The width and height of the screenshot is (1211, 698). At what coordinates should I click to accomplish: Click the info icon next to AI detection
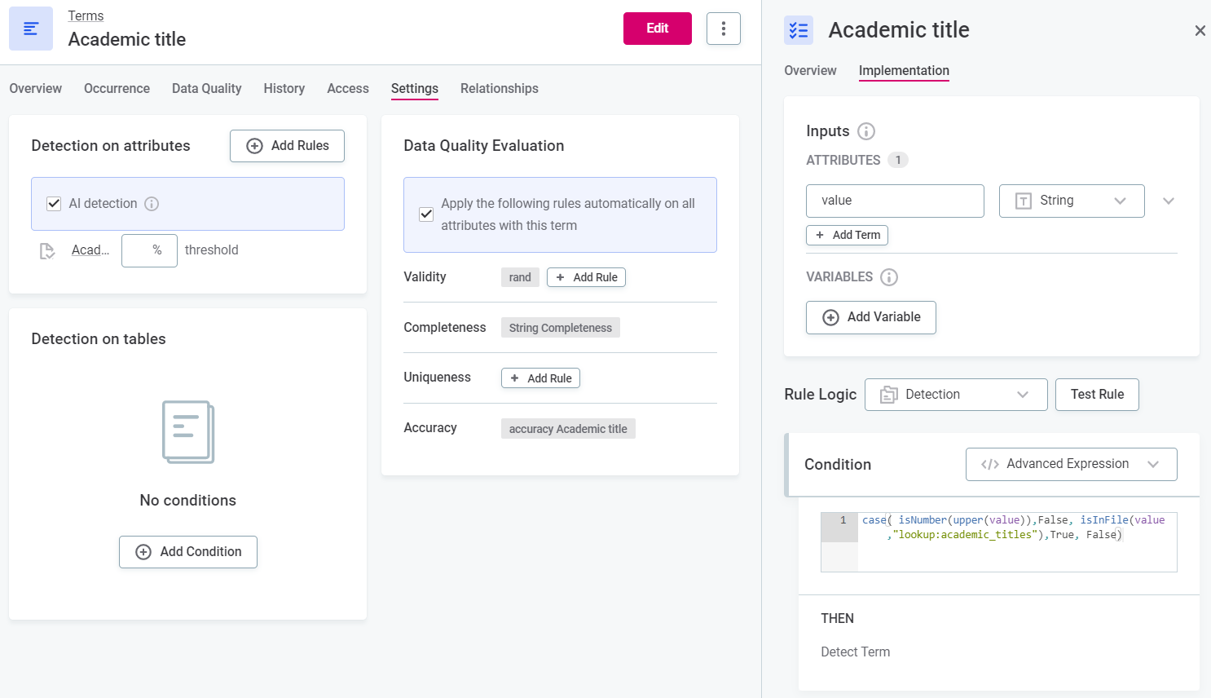[x=152, y=204]
